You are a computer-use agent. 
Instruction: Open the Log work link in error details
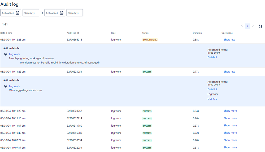pos(15,54)
